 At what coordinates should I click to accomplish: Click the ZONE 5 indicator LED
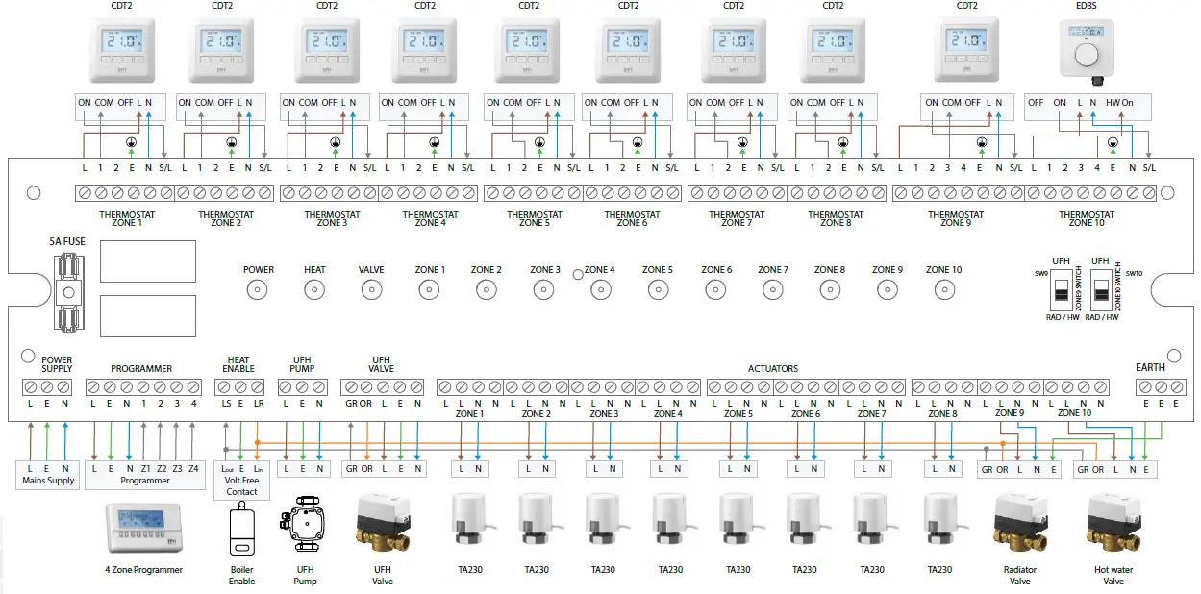658,291
